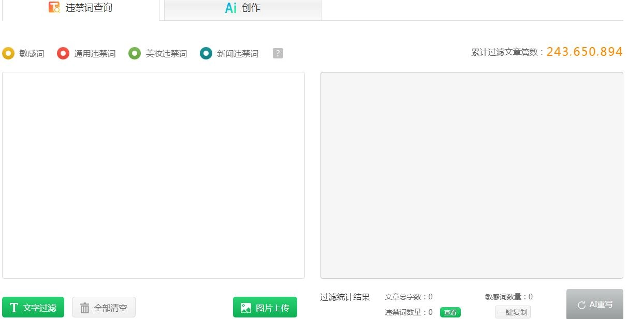Viewport: 628px width, 319px height.
Task: Click the picture icon on 图片上传
Action: [247, 307]
